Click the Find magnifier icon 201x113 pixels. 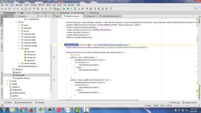coord(34,9)
